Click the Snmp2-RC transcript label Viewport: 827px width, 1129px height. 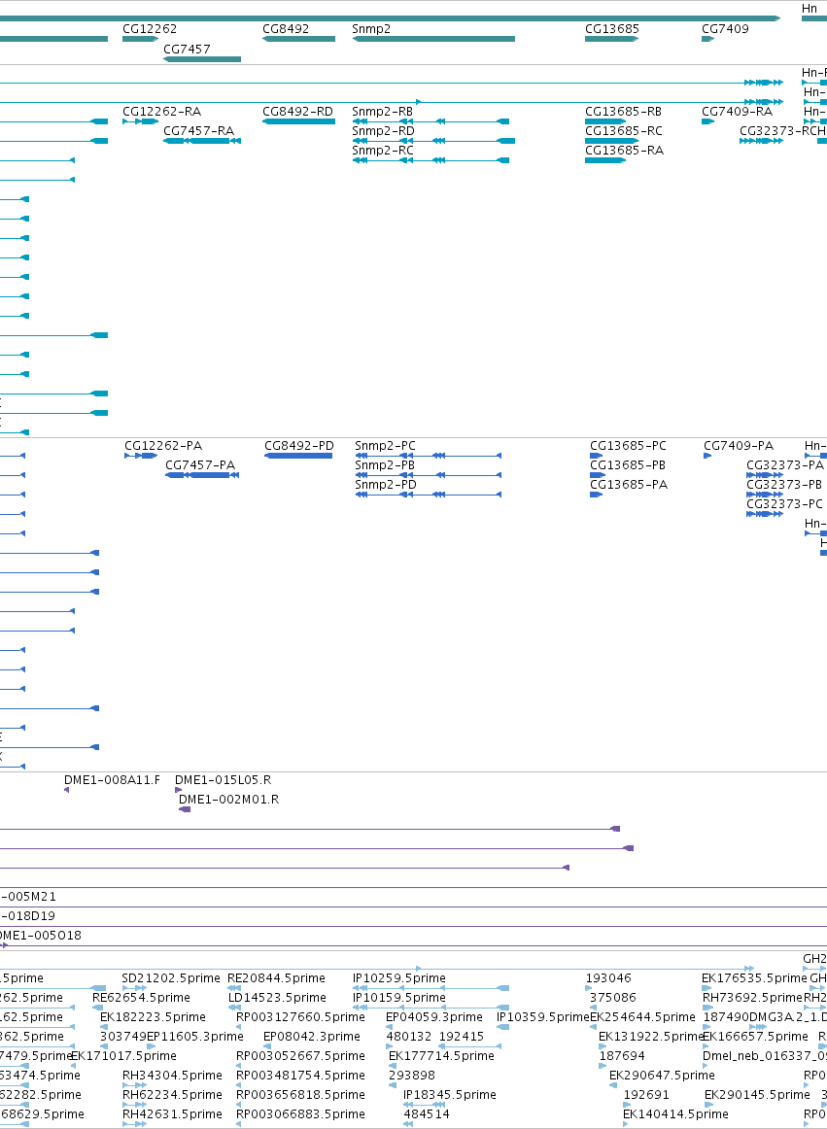pos(383,151)
